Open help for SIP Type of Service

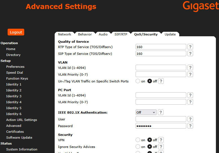[x=190, y=53]
